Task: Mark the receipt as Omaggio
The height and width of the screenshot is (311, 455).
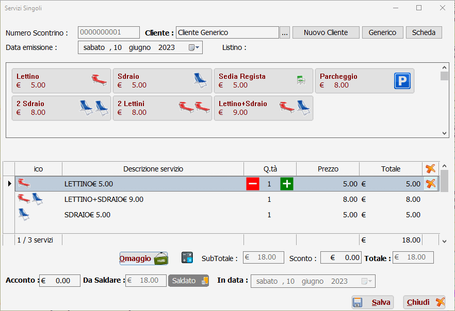Action: [143, 258]
